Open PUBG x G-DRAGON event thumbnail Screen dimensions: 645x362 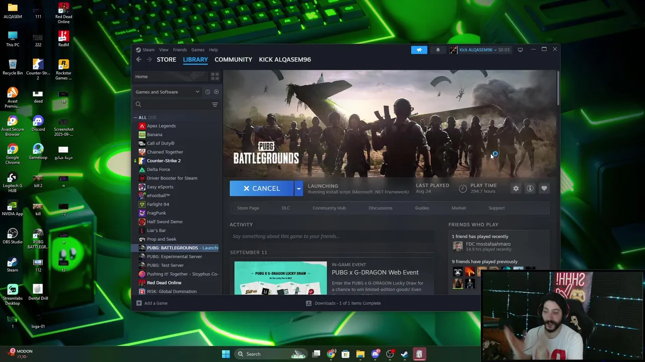(280, 278)
